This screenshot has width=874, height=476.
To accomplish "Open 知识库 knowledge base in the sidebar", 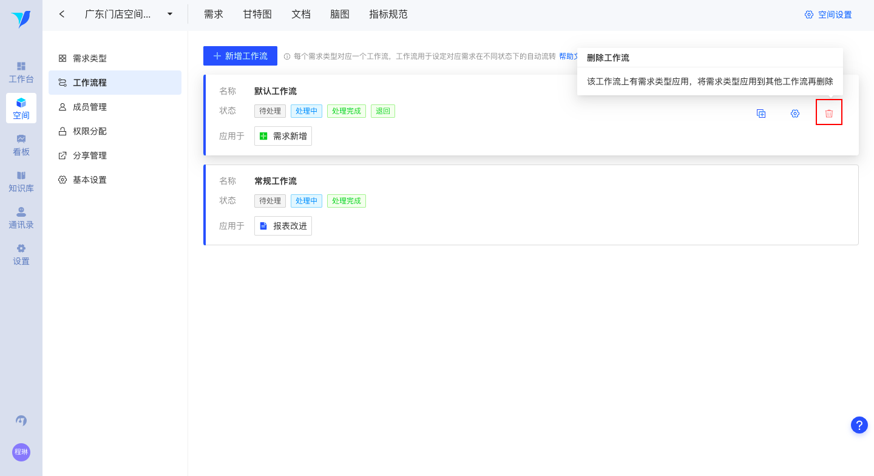I will [x=21, y=182].
